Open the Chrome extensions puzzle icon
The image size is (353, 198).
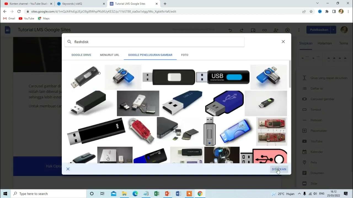pos(327,12)
